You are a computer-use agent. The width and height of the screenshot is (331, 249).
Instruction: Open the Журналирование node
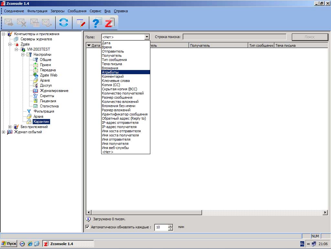[x=54, y=91]
